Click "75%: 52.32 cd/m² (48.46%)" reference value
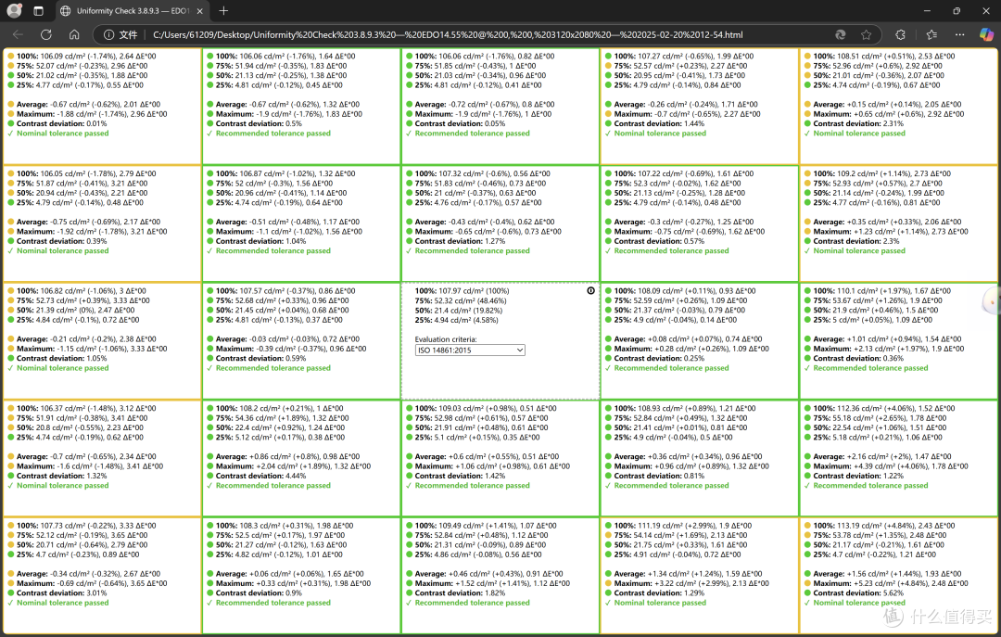Viewport: 1001px width, 637px height. (459, 300)
